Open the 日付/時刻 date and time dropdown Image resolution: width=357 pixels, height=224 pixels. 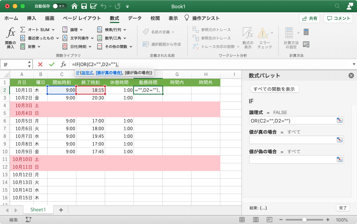tap(77, 46)
